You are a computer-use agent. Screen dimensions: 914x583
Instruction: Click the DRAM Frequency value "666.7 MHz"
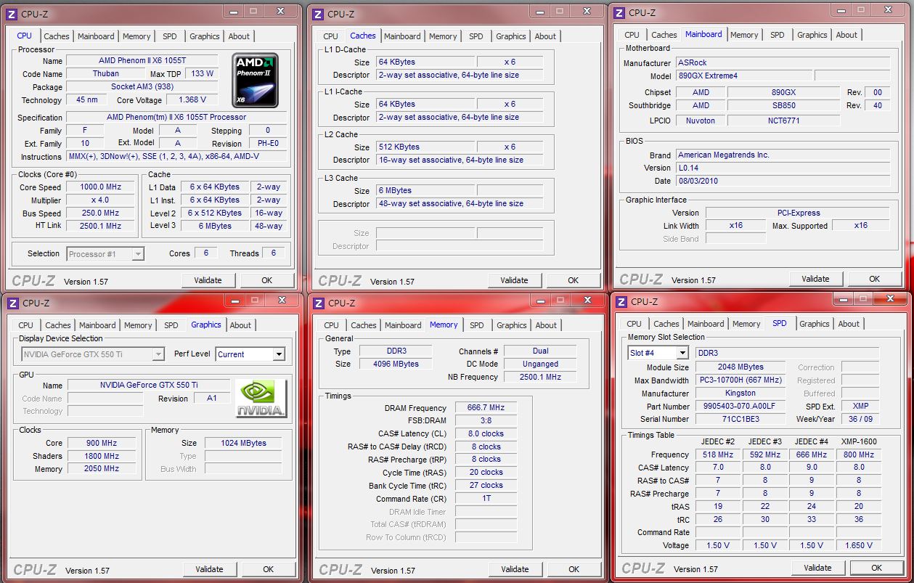[486, 408]
